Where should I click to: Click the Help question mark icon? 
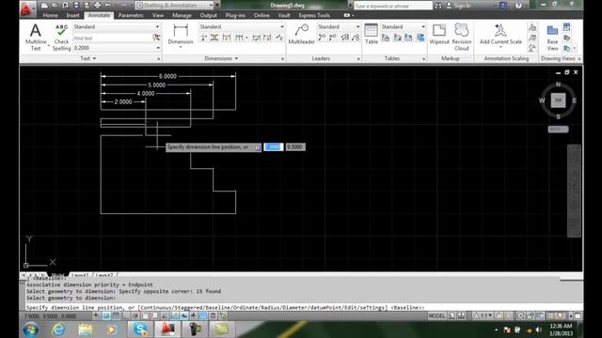click(x=518, y=6)
